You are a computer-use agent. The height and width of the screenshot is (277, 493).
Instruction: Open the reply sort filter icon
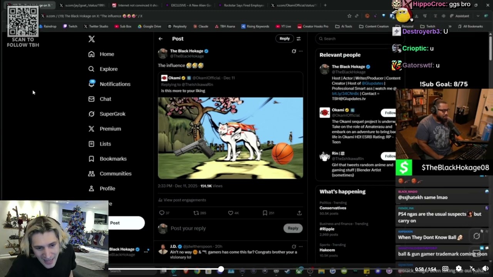pyautogui.click(x=298, y=38)
